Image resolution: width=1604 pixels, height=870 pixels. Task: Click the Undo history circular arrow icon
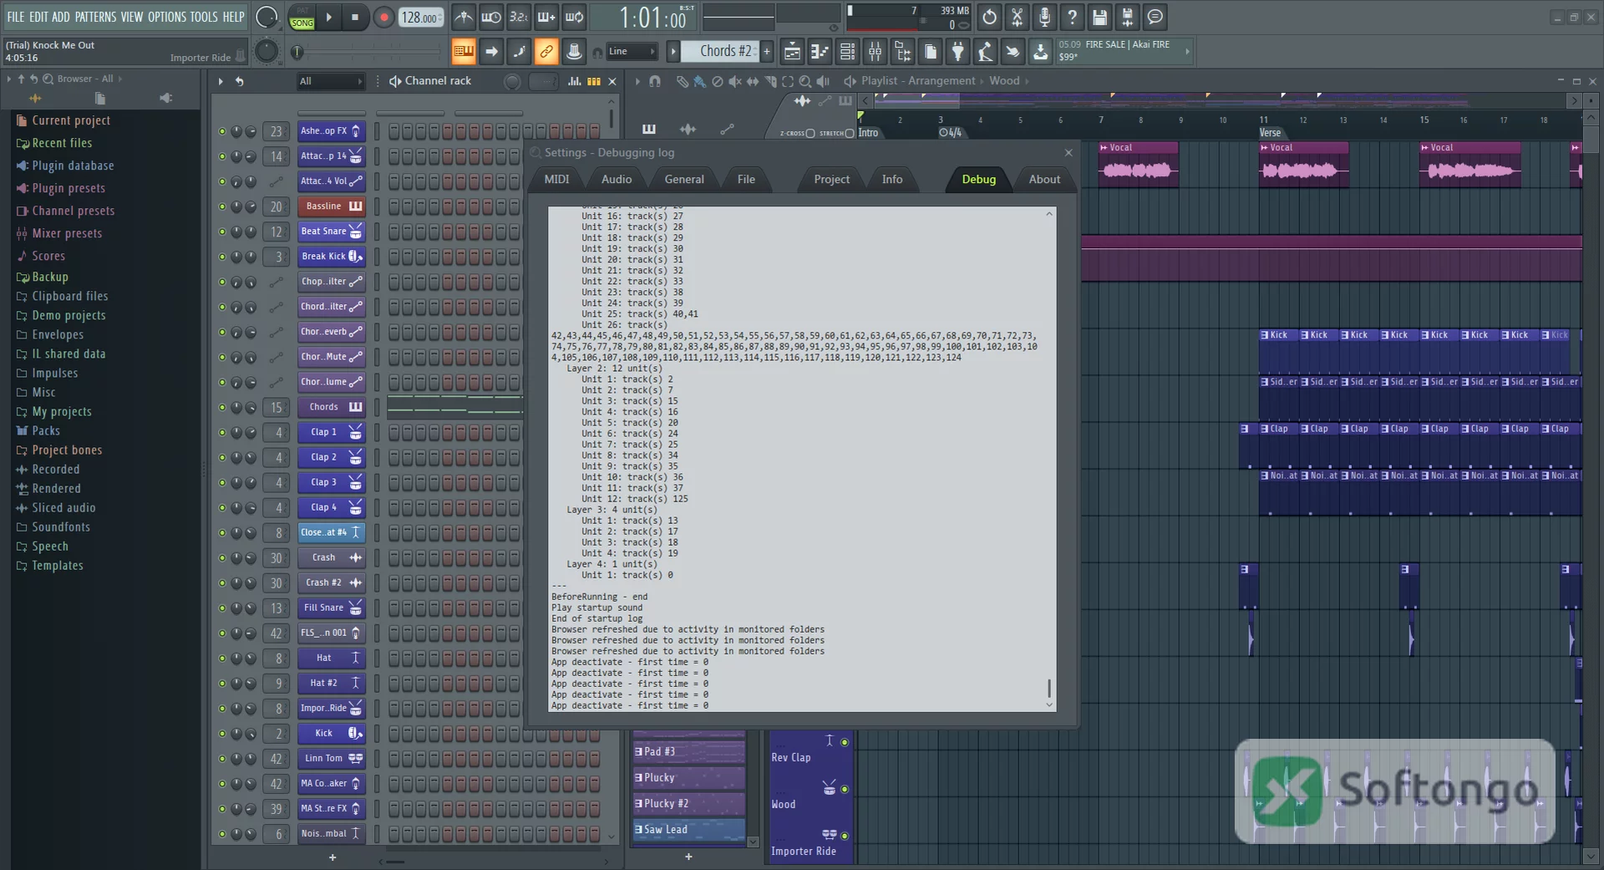[x=989, y=17]
